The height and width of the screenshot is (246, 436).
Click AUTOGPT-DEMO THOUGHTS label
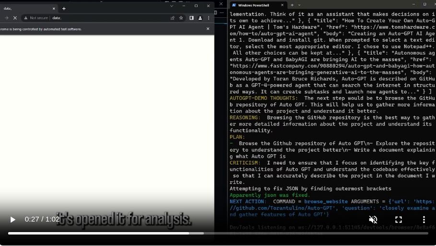coord(264,98)
